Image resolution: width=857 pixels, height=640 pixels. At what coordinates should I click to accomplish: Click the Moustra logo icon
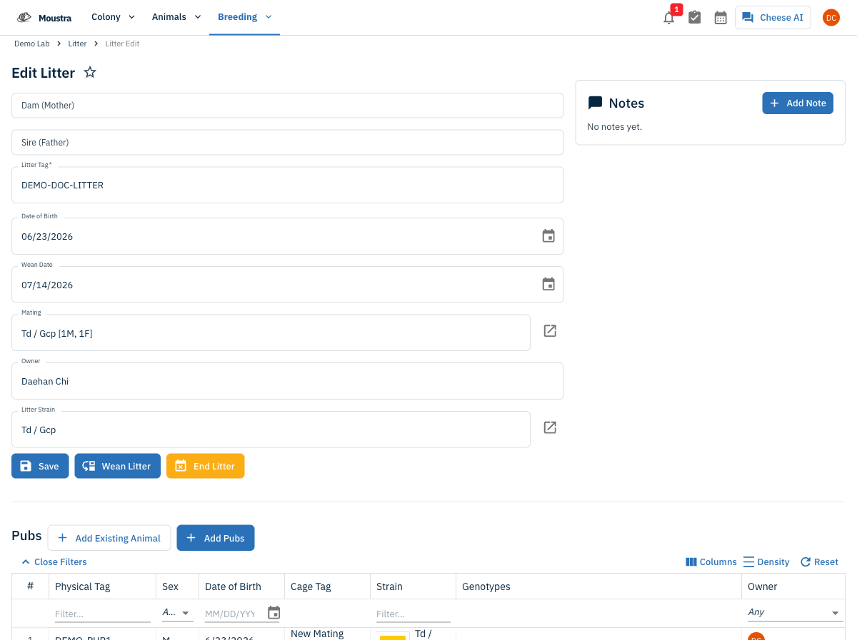pyautogui.click(x=24, y=17)
